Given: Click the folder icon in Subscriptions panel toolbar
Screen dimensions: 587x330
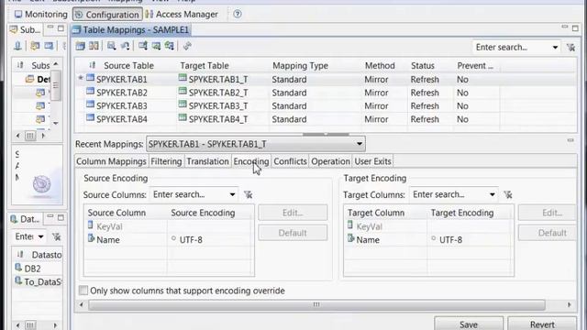Looking at the screenshot, I should click(35, 46).
